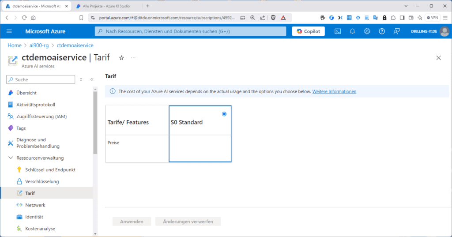Click the browser address bar URL
The height and width of the screenshot is (237, 452).
tap(167, 18)
